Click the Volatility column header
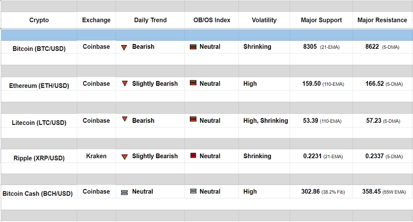Viewport: 413px width, 222px height. (x=264, y=20)
